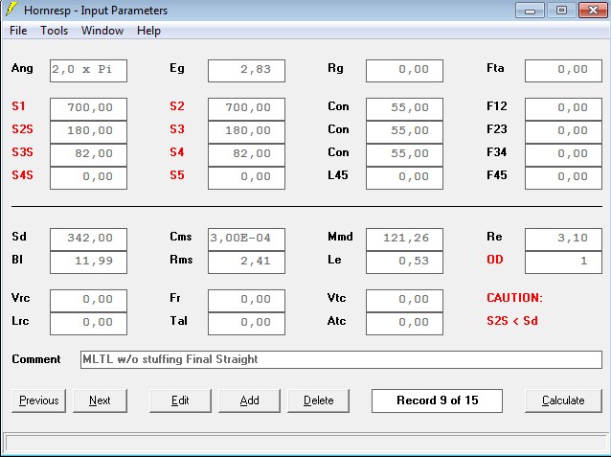The image size is (611, 457).
Task: Select the Bl field showing 11,99
Action: pyautogui.click(x=88, y=263)
